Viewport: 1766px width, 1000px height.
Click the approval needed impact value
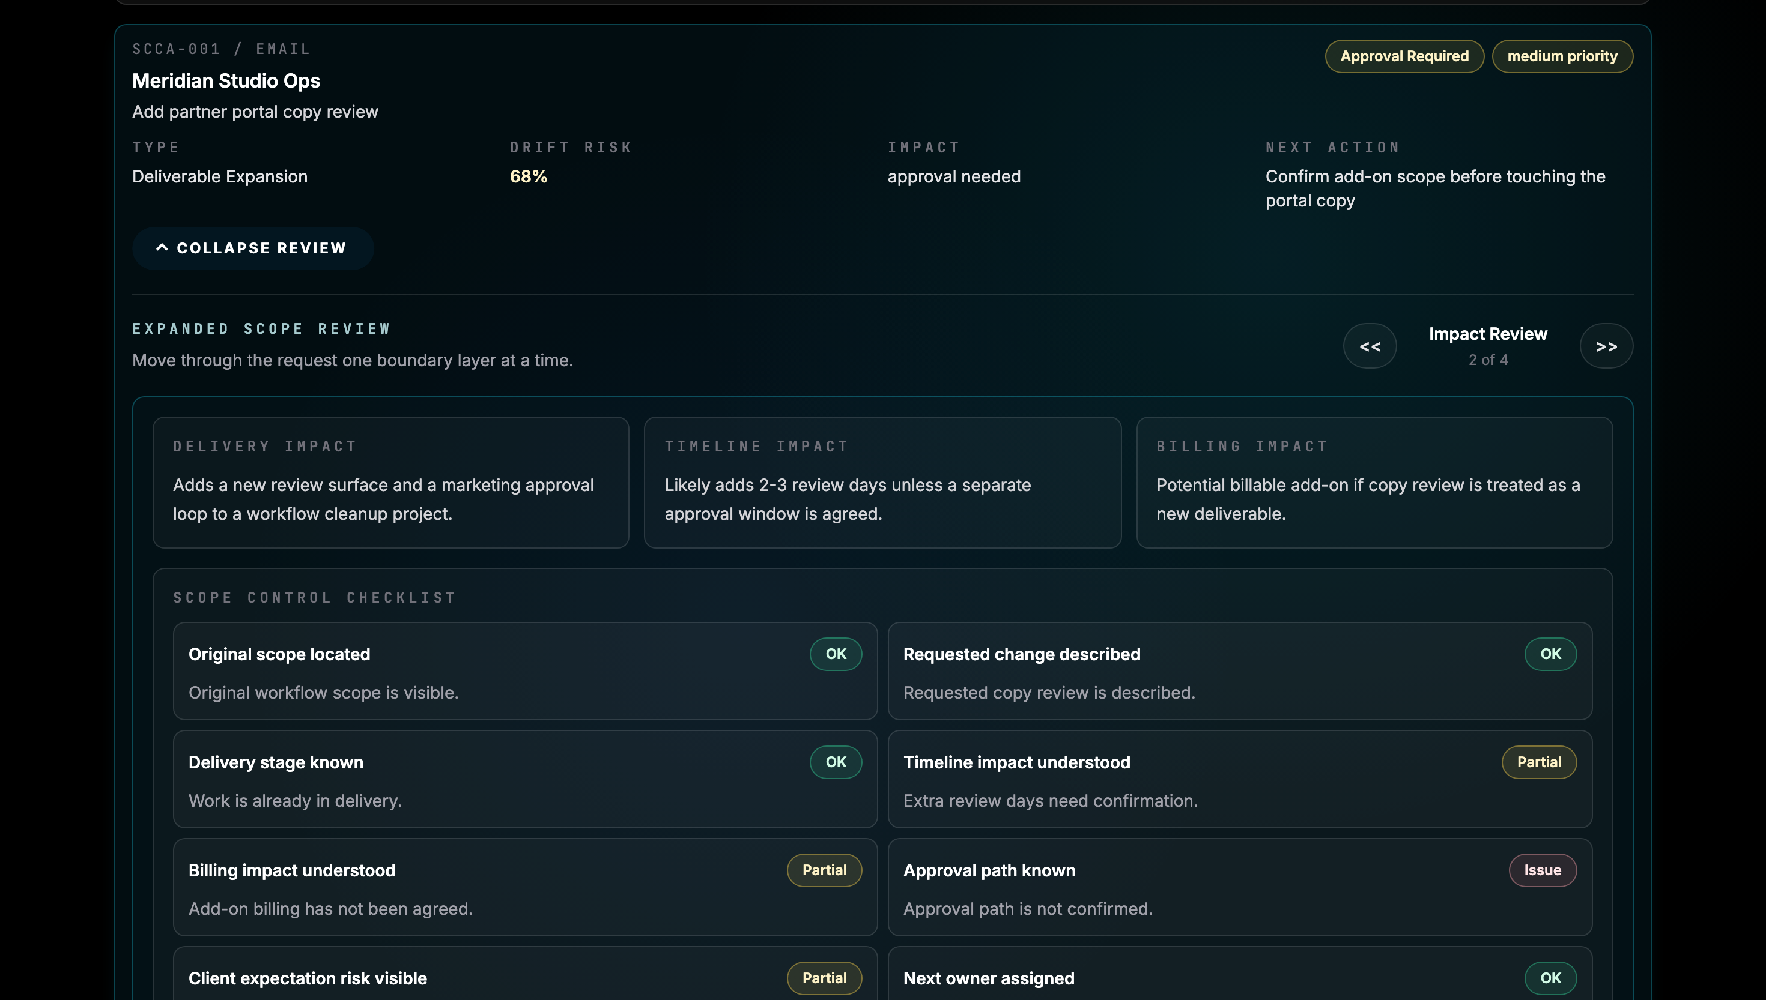pos(954,176)
